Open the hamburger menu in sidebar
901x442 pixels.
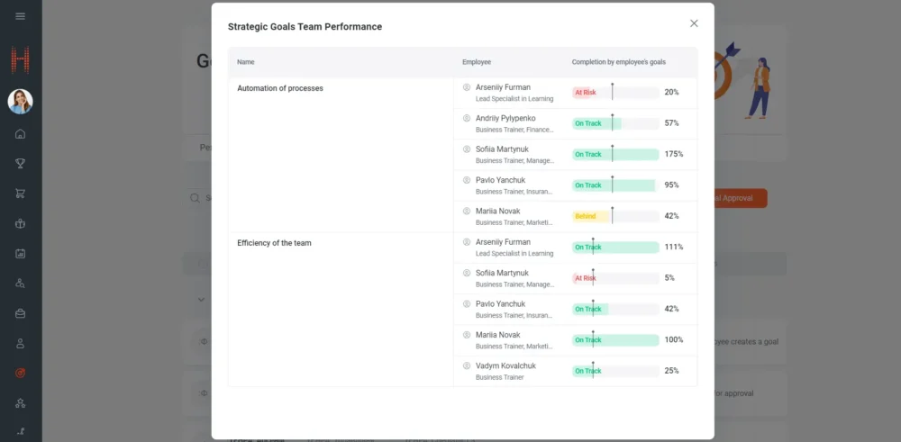(20, 16)
